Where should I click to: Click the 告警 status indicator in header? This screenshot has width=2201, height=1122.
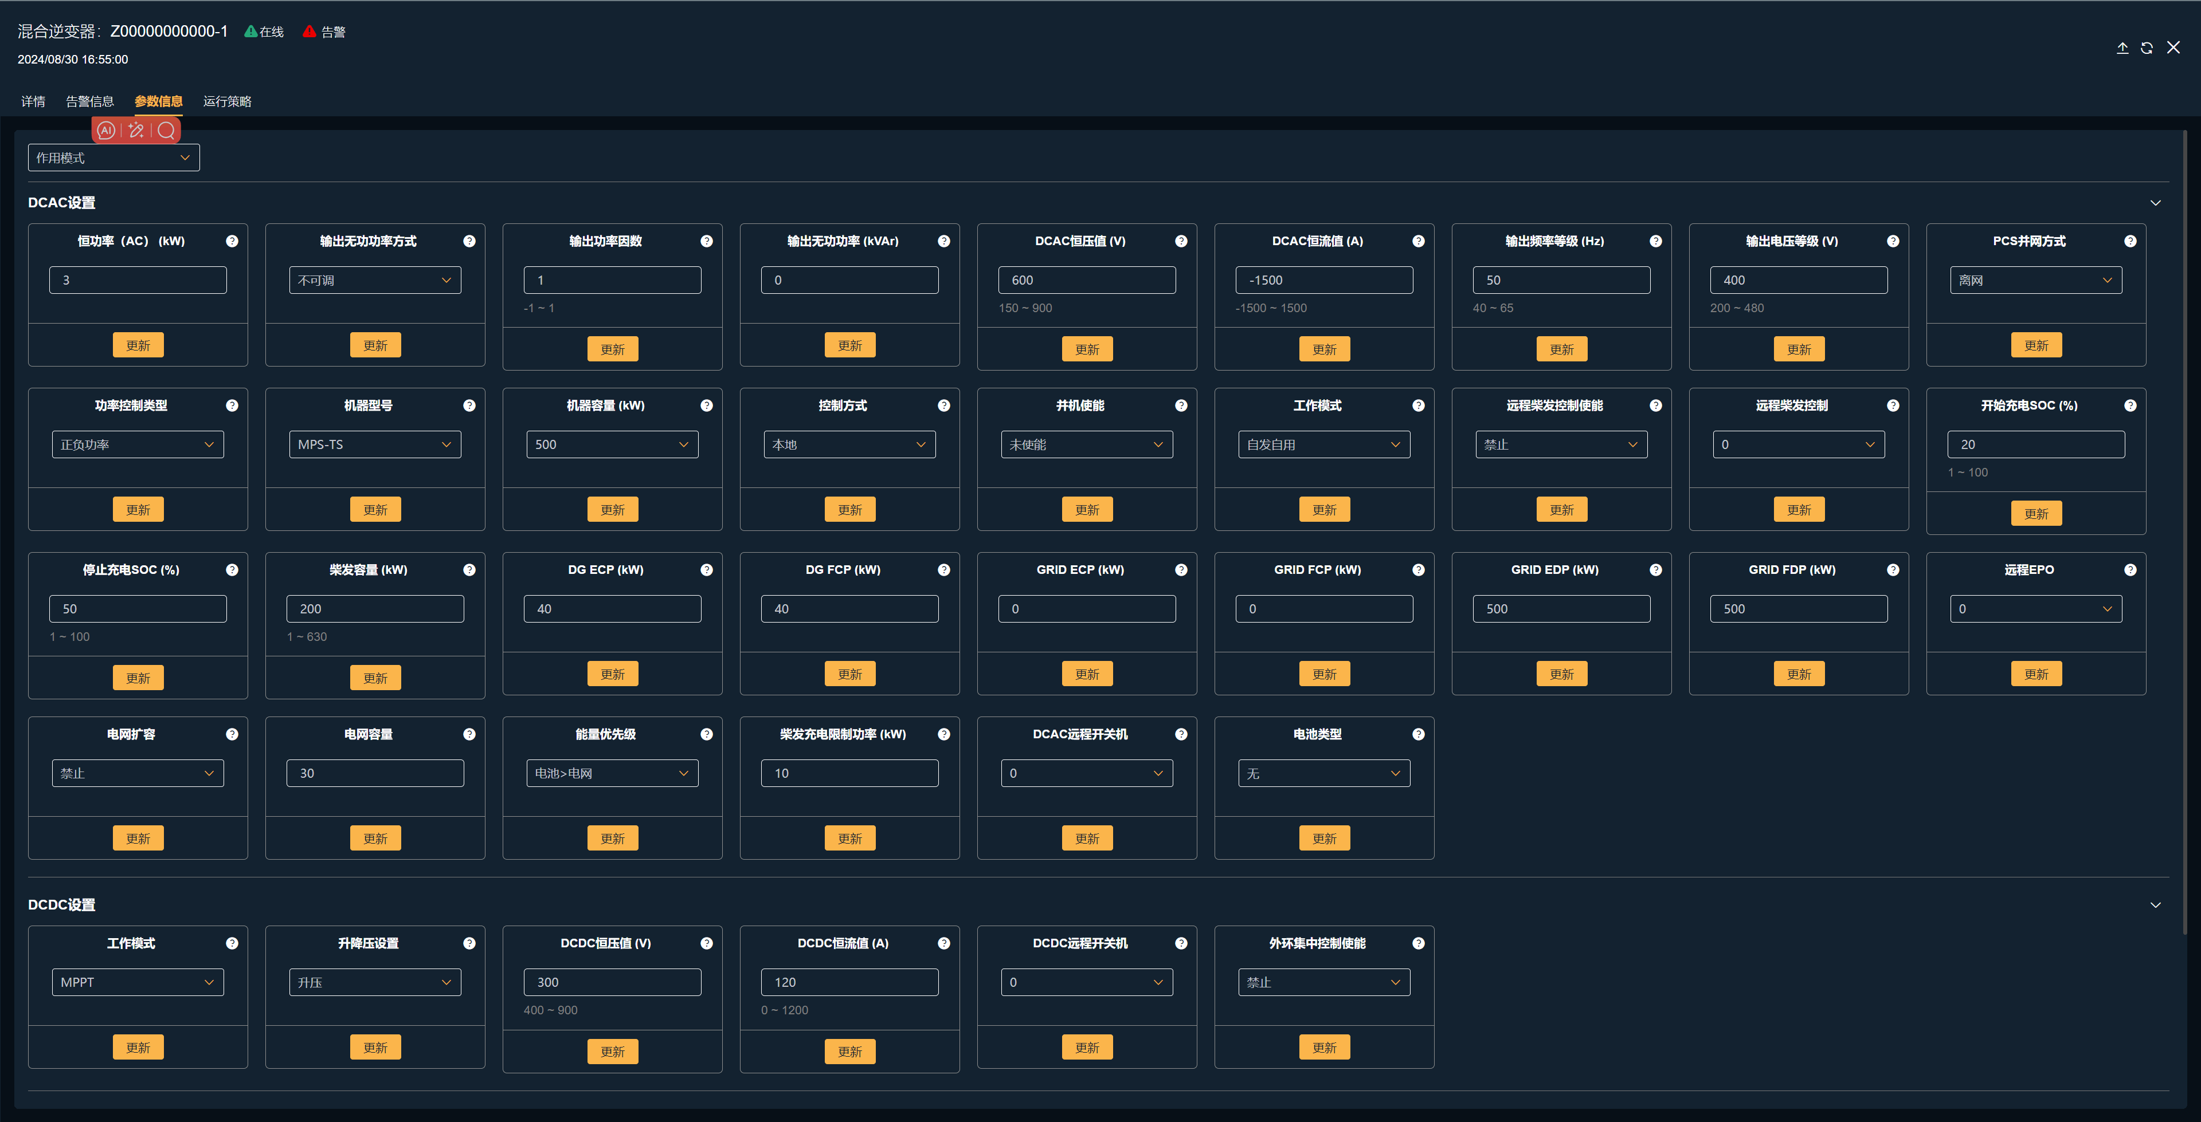point(324,32)
